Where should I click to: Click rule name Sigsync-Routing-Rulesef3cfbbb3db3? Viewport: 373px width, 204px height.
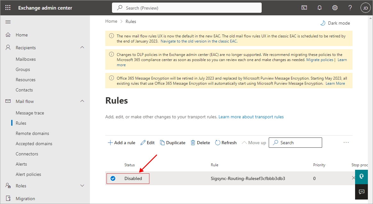click(x=248, y=178)
